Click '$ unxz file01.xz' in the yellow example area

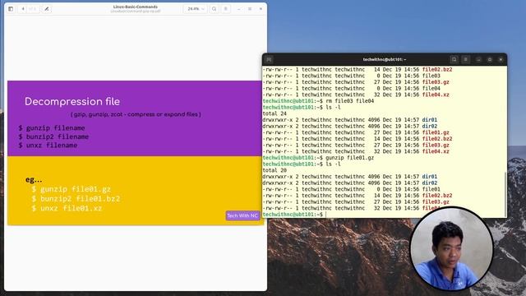[x=67, y=208]
